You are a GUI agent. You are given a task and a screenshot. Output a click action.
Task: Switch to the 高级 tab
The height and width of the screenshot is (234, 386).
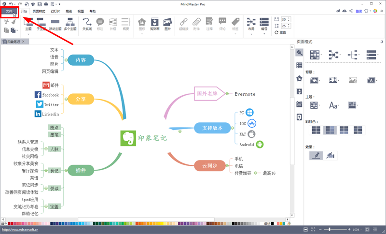(x=69, y=11)
